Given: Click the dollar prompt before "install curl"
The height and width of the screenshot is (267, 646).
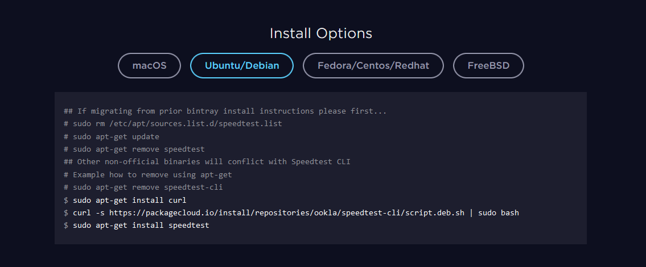Looking at the screenshot, I should tap(66, 200).
